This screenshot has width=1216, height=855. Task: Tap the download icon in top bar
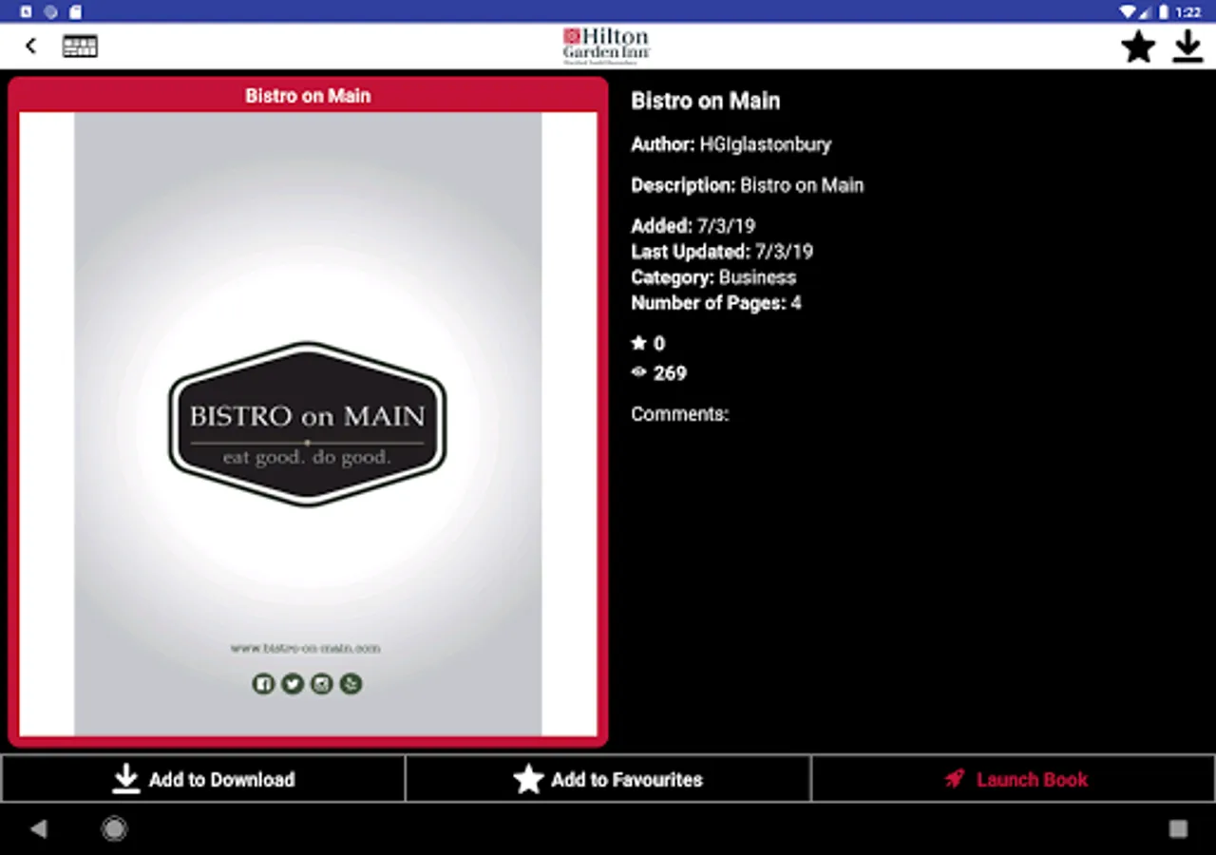pos(1187,47)
